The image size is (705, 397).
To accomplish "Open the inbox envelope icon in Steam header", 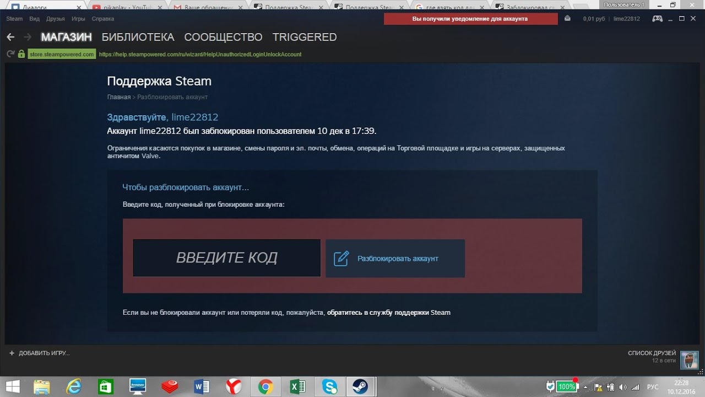I will pyautogui.click(x=568, y=19).
